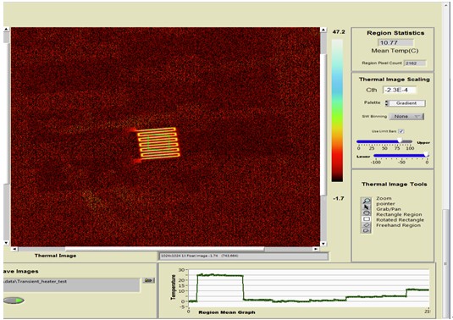Click the Cth input field
The height and width of the screenshot is (320, 453).
pos(400,90)
